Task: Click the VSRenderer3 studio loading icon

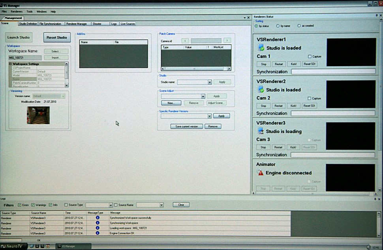Action: 261,131
